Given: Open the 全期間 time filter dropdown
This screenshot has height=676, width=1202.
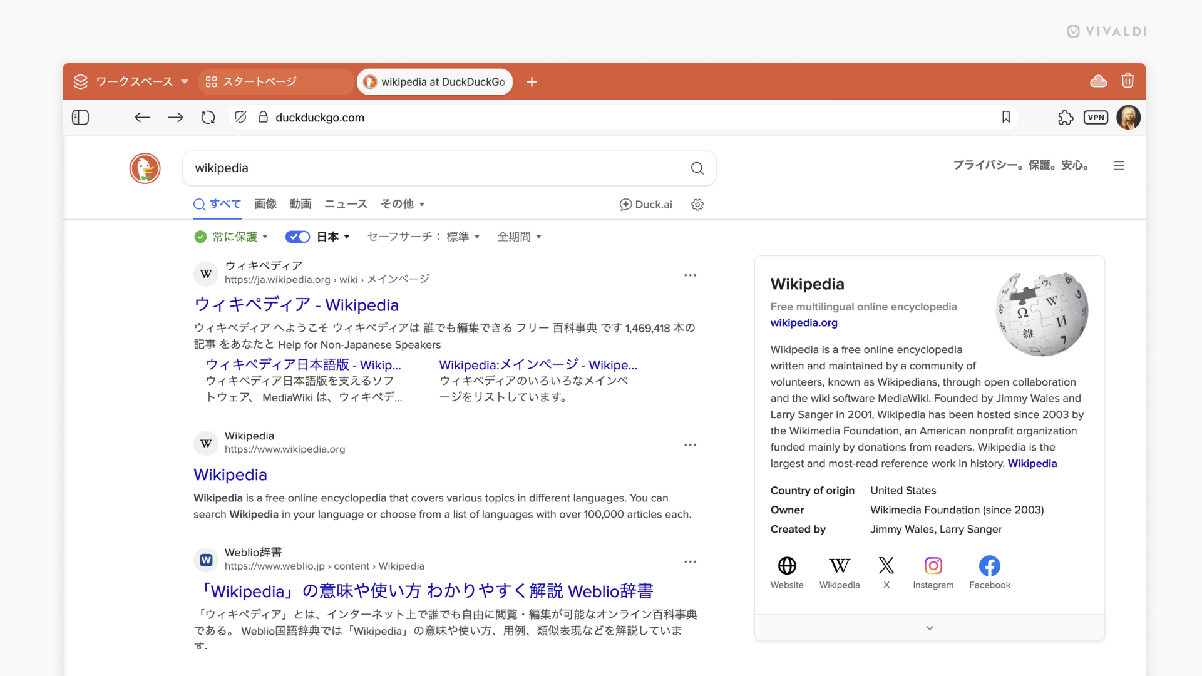Looking at the screenshot, I should tap(519, 237).
